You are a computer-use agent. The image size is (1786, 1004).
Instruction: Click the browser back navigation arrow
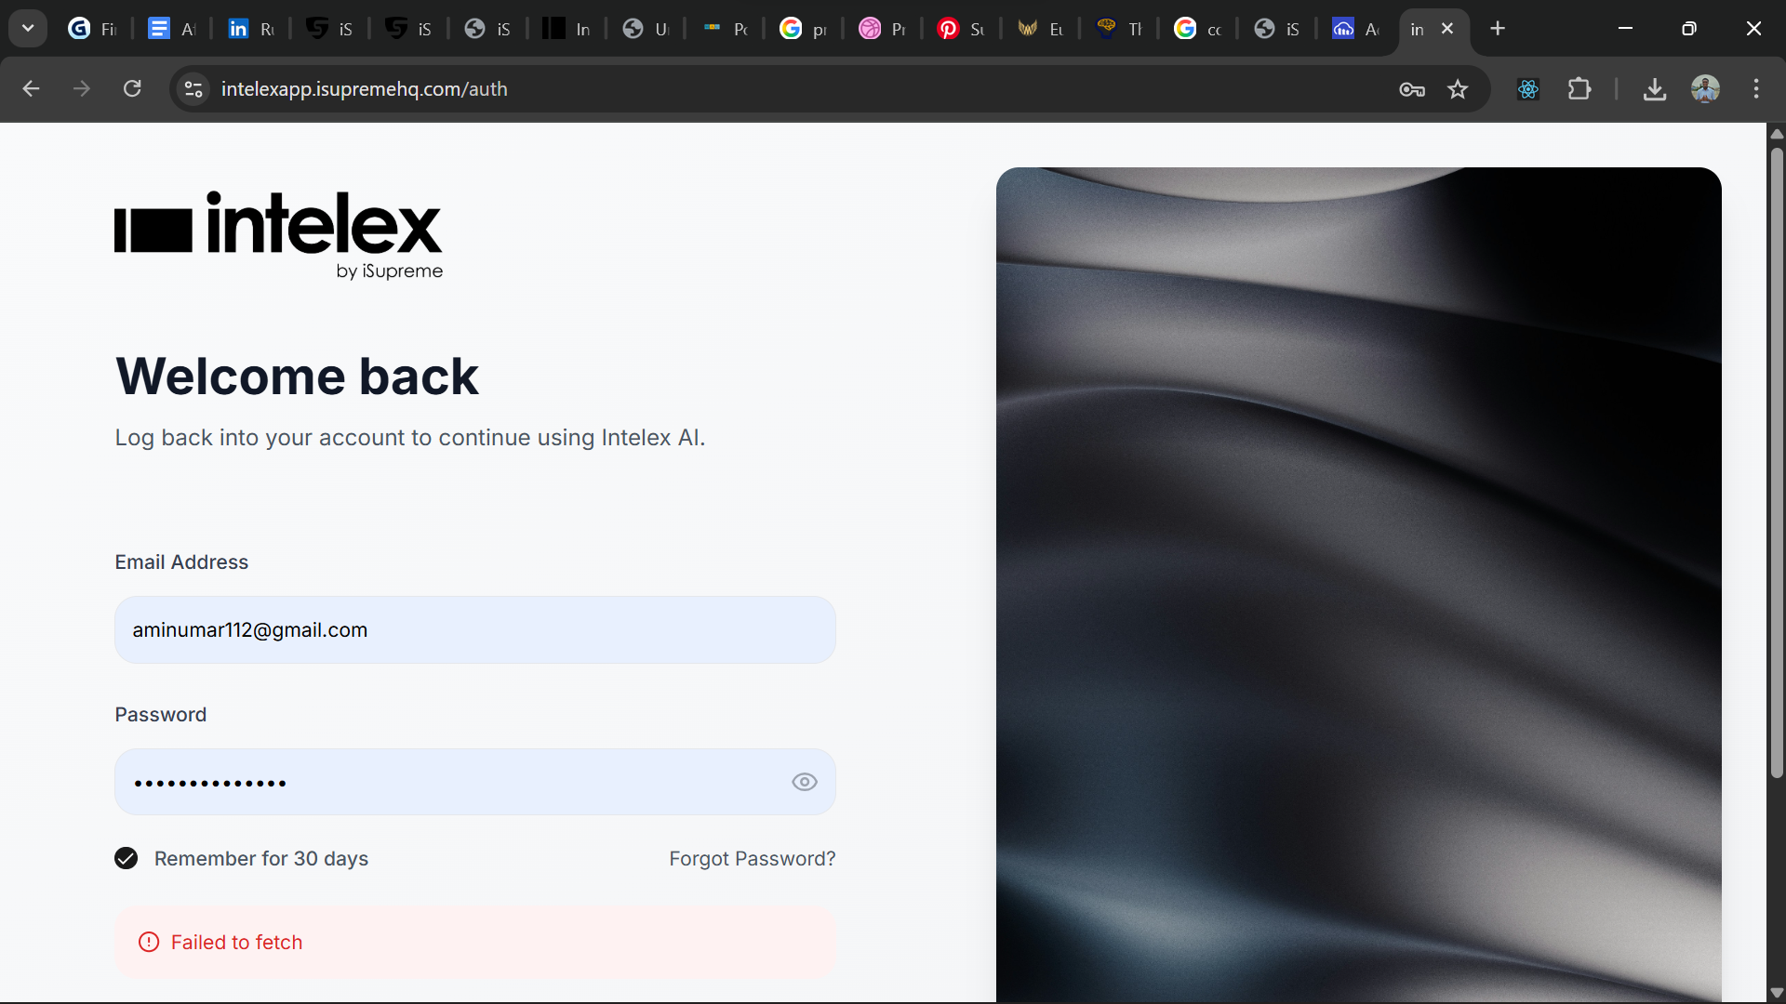pos(31,88)
